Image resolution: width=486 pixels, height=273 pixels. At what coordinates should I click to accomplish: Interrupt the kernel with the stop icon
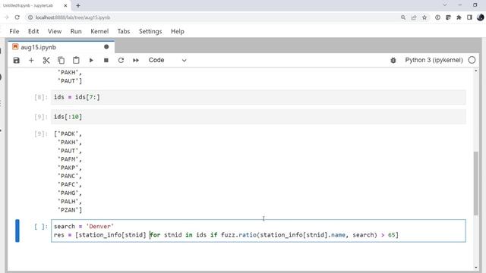tap(106, 61)
